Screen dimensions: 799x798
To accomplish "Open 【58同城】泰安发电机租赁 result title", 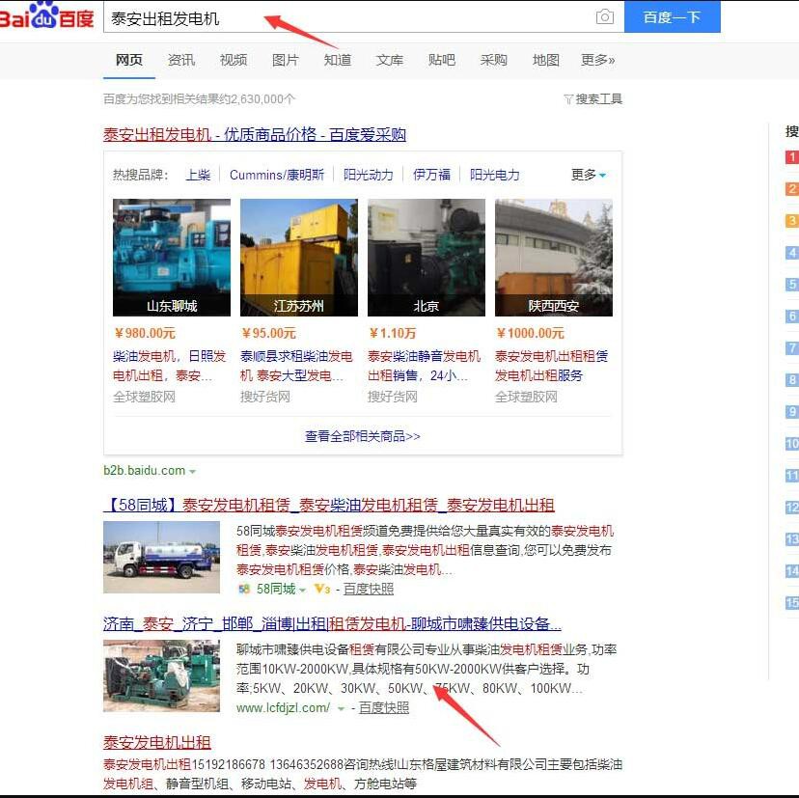I will pos(329,505).
